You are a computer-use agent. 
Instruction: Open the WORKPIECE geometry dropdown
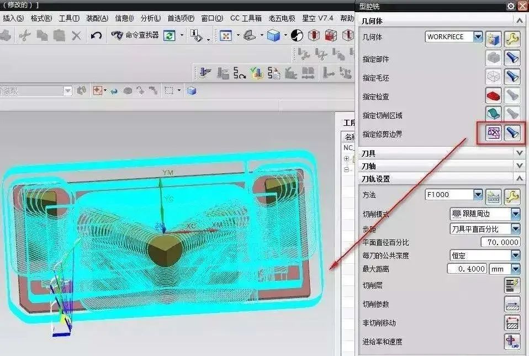click(x=478, y=37)
